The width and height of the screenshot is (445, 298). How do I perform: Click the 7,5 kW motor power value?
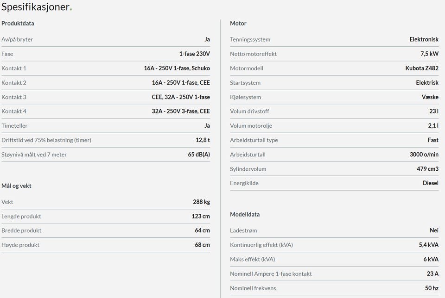429,54
